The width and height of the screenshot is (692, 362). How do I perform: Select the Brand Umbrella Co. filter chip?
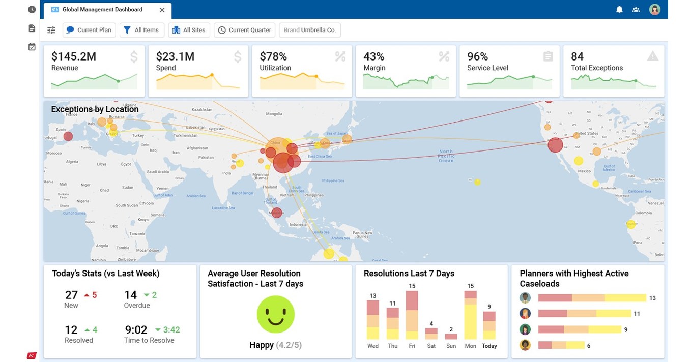point(310,30)
